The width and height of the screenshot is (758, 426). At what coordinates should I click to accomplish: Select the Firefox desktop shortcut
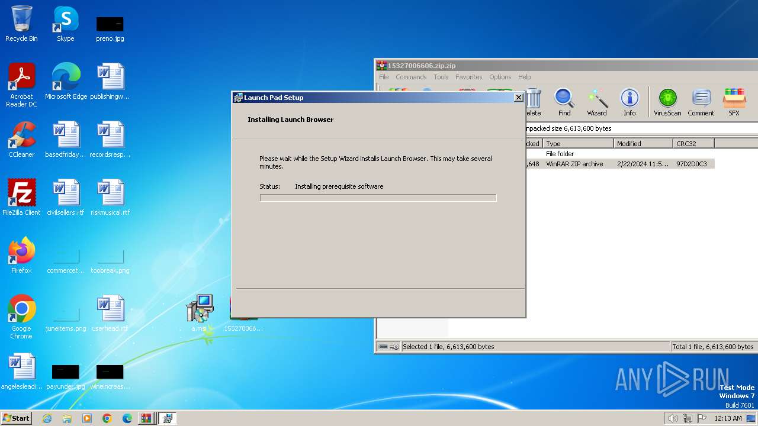tap(21, 256)
